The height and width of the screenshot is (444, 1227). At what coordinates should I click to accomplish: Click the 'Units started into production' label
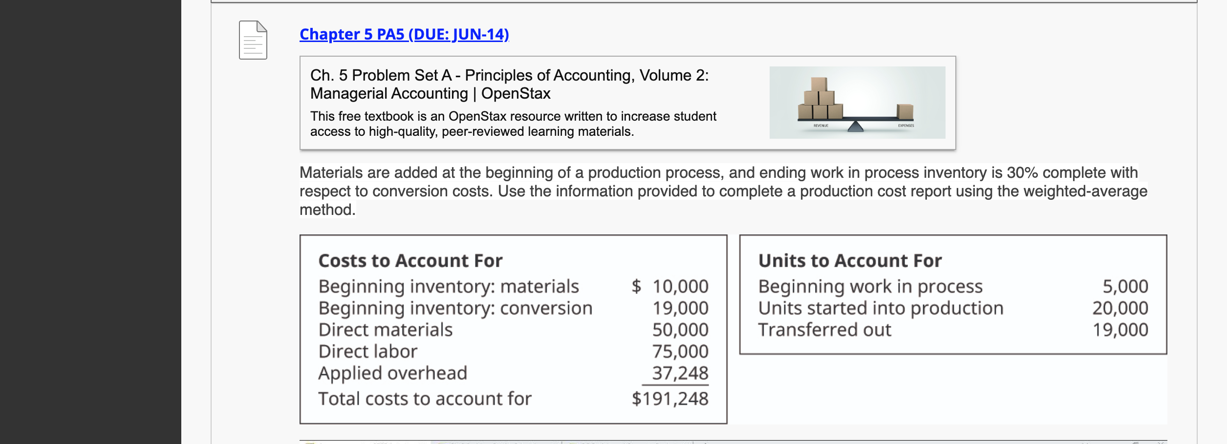(x=881, y=308)
